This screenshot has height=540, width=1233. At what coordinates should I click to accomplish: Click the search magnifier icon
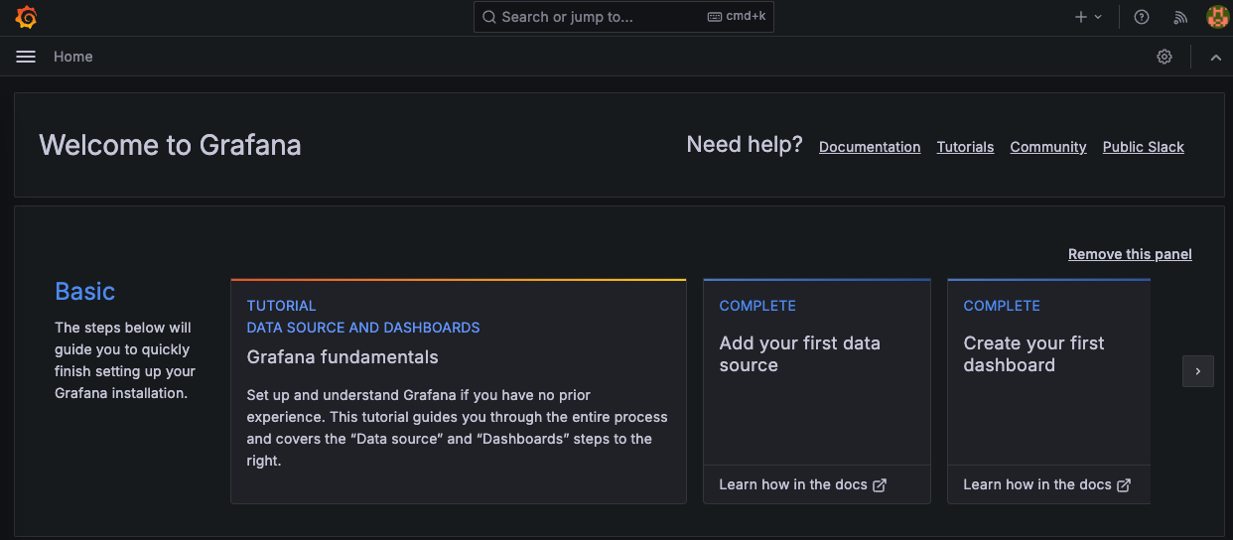489,17
